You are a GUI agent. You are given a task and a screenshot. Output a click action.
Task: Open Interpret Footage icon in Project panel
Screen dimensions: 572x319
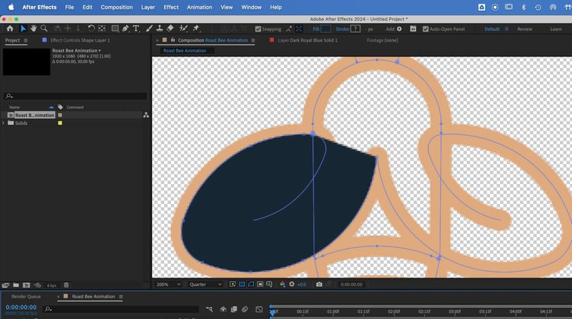[5, 285]
